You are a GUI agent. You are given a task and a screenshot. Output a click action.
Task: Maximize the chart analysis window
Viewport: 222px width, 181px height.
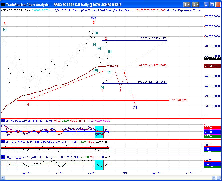212,5
